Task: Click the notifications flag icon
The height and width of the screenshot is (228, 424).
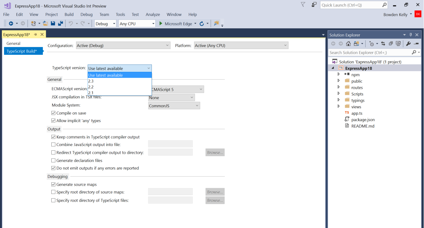Action: 303,5
